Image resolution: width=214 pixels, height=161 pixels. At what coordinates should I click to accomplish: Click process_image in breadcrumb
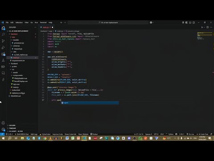[x=74, y=31]
